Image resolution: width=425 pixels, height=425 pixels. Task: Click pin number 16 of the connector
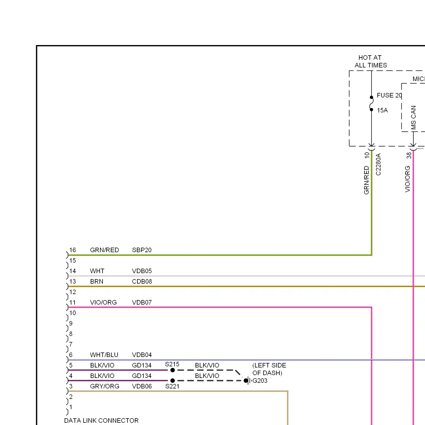coord(73,250)
